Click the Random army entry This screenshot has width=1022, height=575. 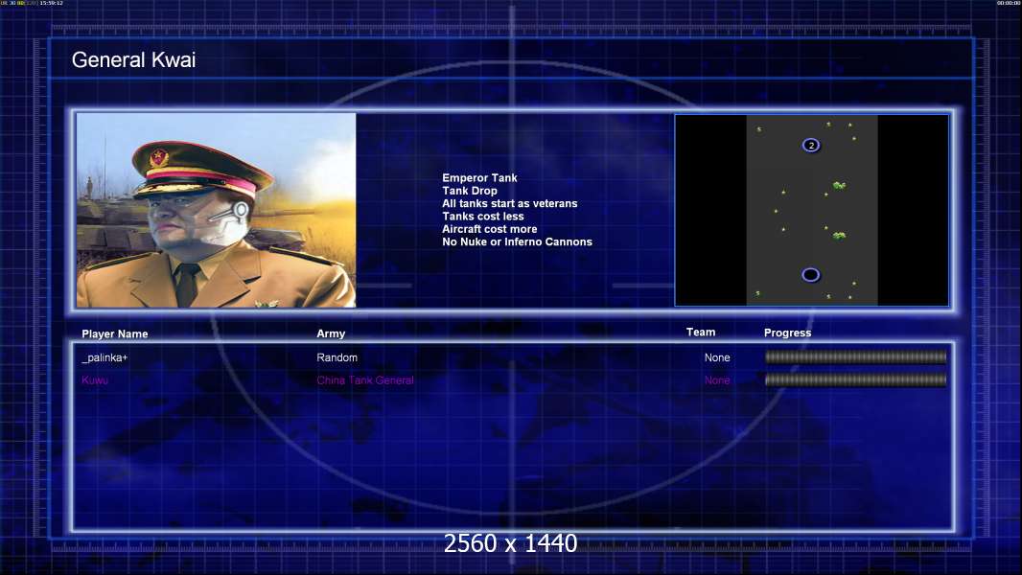[337, 357]
